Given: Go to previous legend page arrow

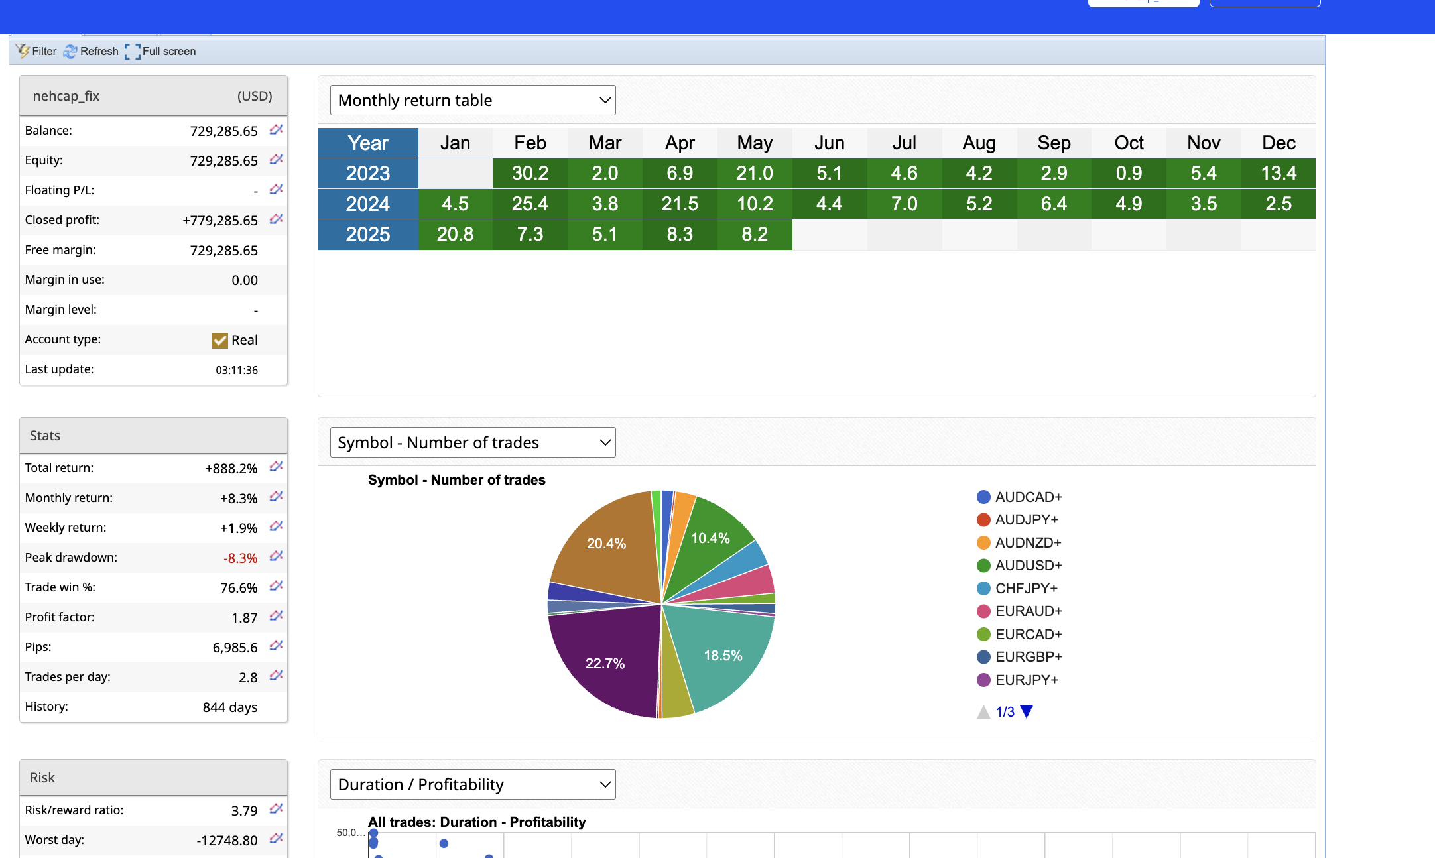Looking at the screenshot, I should click(983, 712).
